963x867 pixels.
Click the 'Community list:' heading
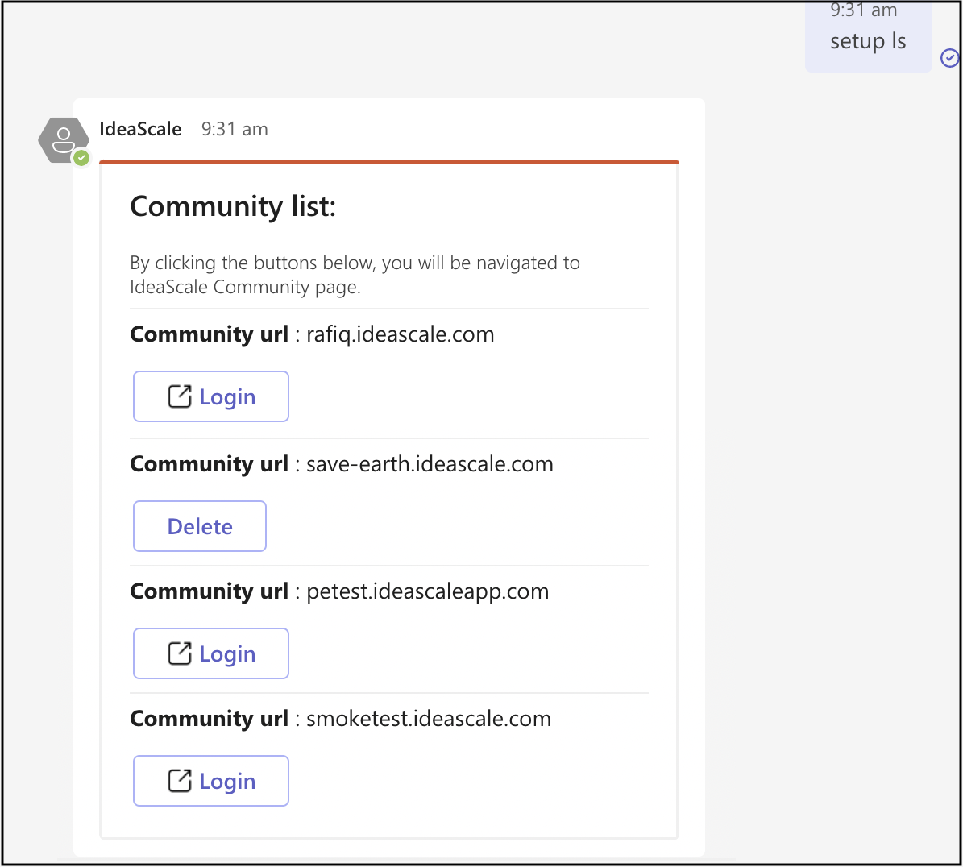[x=233, y=206]
